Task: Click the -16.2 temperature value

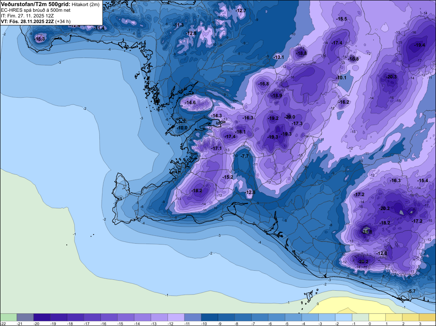Action: [344, 102]
